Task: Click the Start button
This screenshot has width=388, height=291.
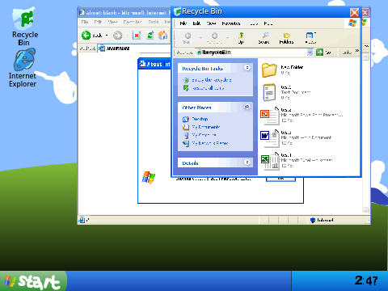Action: [x=33, y=281]
